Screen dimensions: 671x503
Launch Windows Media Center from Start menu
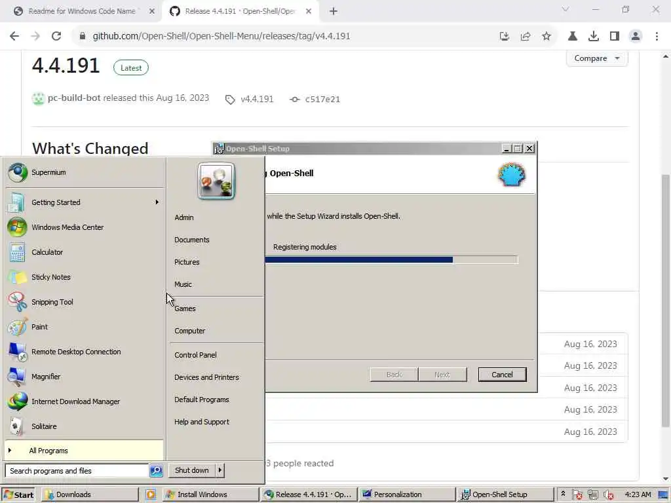83,227
